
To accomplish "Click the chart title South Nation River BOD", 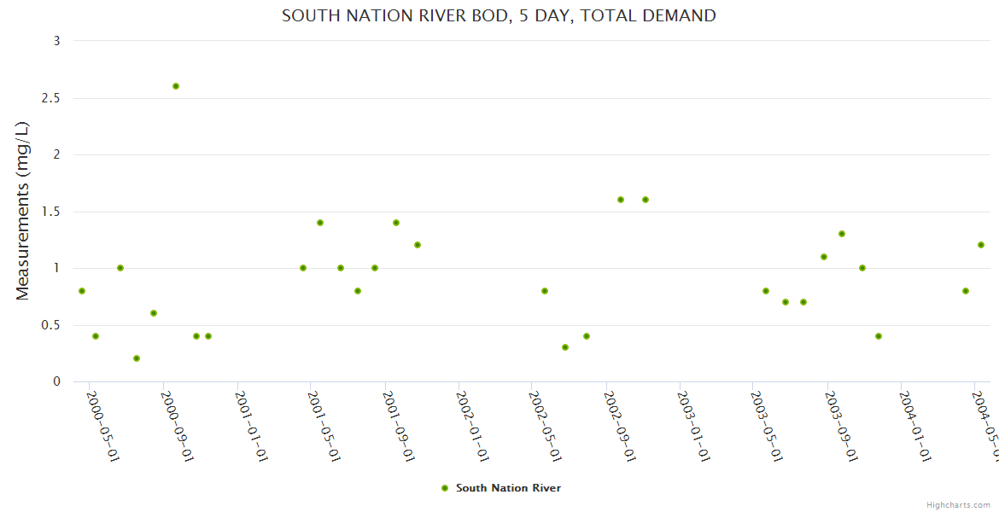I will click(x=499, y=15).
